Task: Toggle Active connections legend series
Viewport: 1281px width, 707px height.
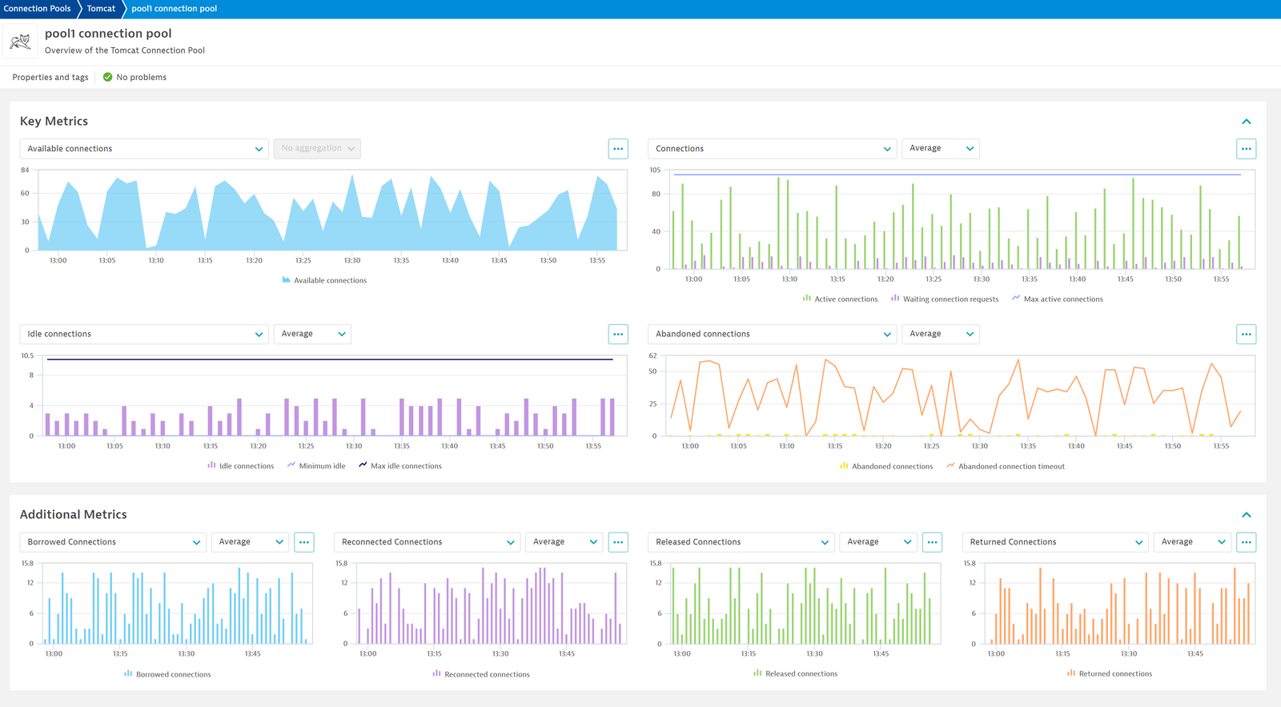Action: click(840, 299)
